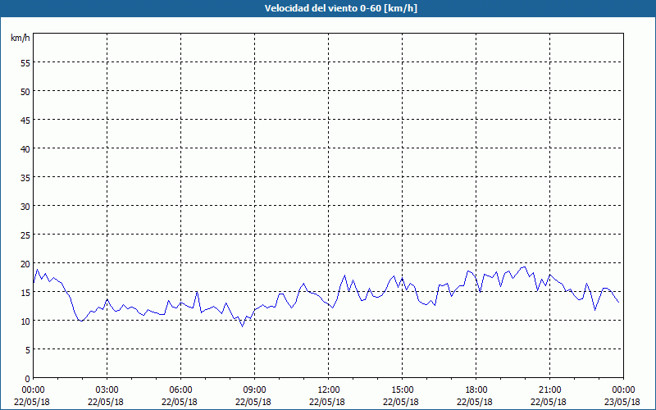The width and height of the screenshot is (656, 410).
Task: Select the 10 value on the y-axis
Action: point(25,321)
